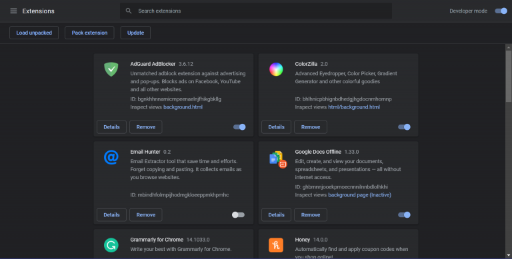This screenshot has width=512, height=259.
Task: Click Google Docs ID ghbmnnjooekpmoecnnnilnnbdlolhkhi
Action: tap(341, 186)
